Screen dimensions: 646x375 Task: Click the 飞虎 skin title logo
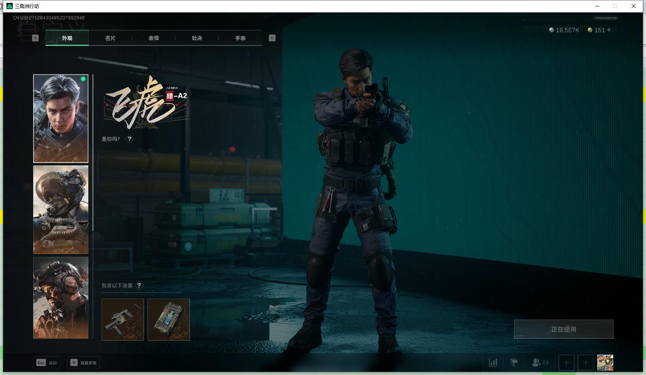point(146,102)
